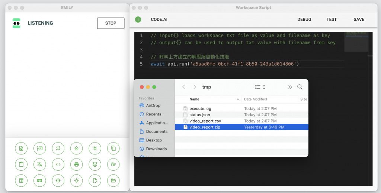This screenshot has width=381, height=193.
Task: Sort Finder by Size column
Action: tap(304, 99)
